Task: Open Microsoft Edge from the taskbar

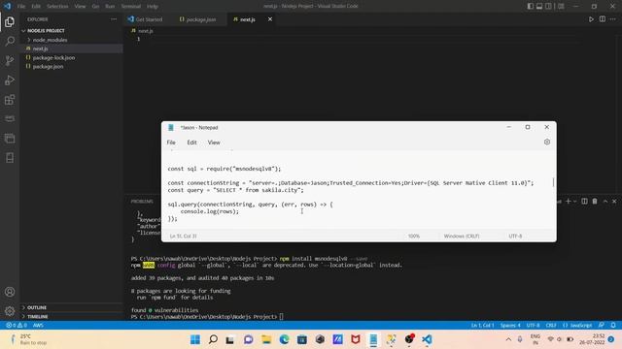Action: (284, 339)
